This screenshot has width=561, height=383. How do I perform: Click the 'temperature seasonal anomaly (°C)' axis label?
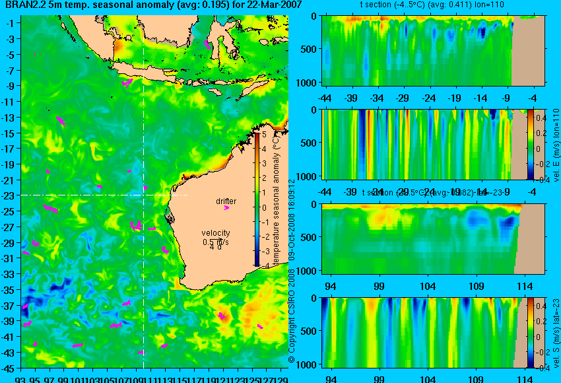[275, 199]
